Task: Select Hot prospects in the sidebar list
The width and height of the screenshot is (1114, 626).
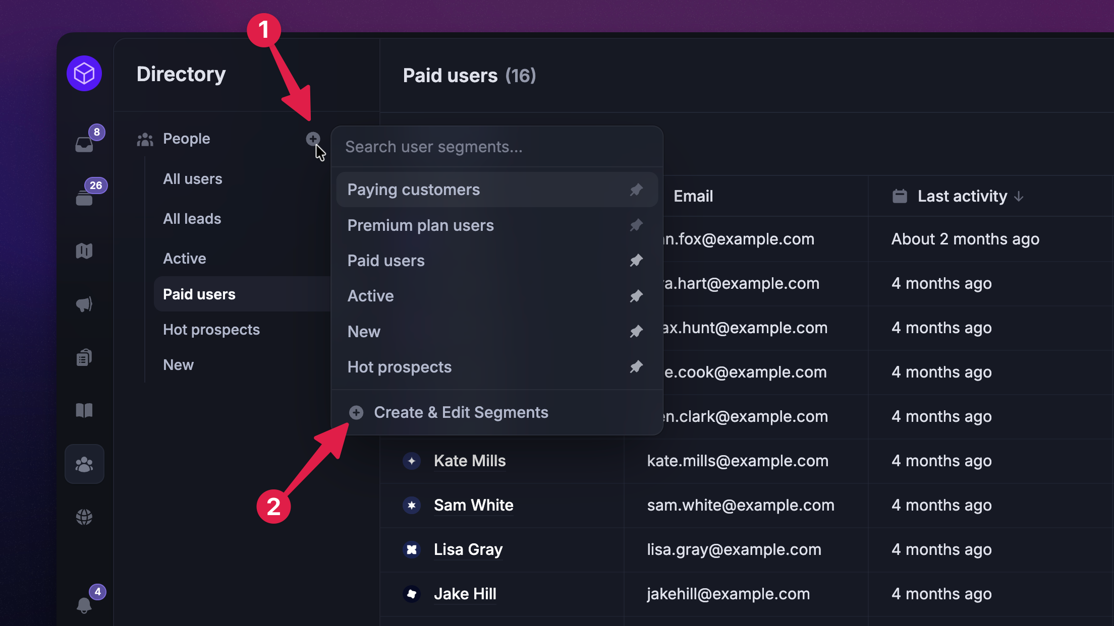Action: coord(211,330)
